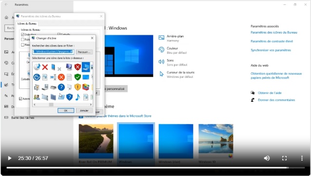Mute the video volume
This screenshot has width=311, height=176.
tap(267, 158)
